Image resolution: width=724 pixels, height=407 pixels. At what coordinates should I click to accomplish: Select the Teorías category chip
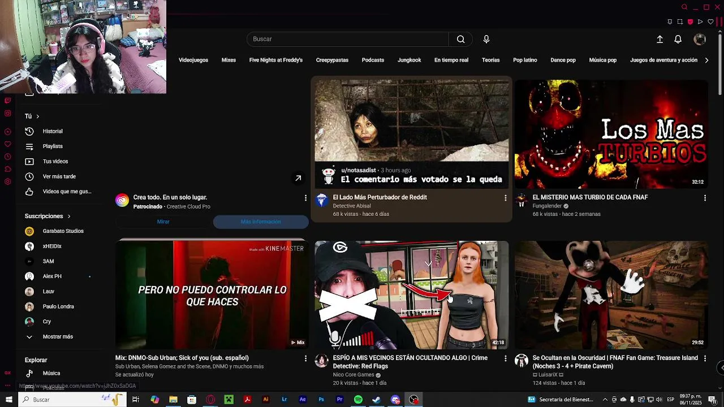tap(491, 60)
